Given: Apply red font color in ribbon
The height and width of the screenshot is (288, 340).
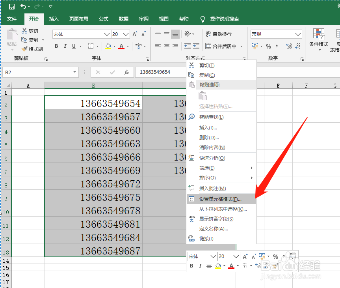Looking at the screenshot, I should [121, 46].
